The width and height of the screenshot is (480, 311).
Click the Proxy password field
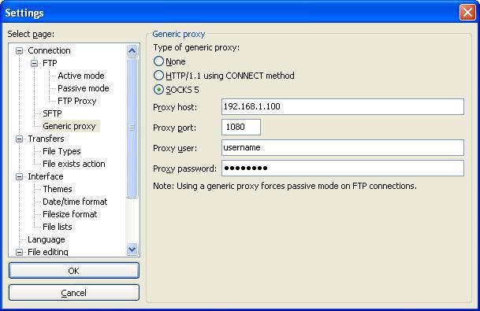pos(343,168)
